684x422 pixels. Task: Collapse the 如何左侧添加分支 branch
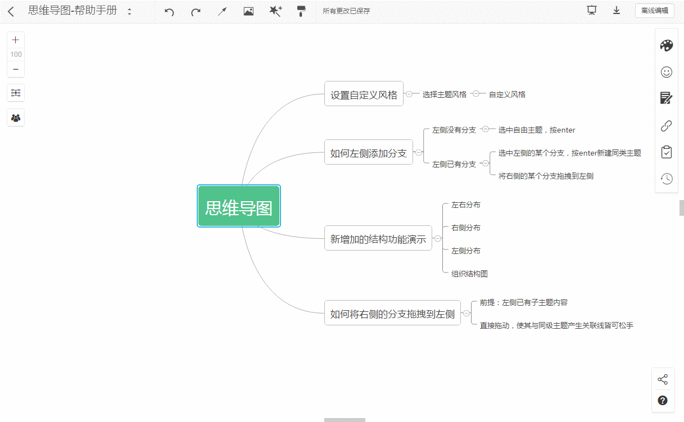coord(419,152)
